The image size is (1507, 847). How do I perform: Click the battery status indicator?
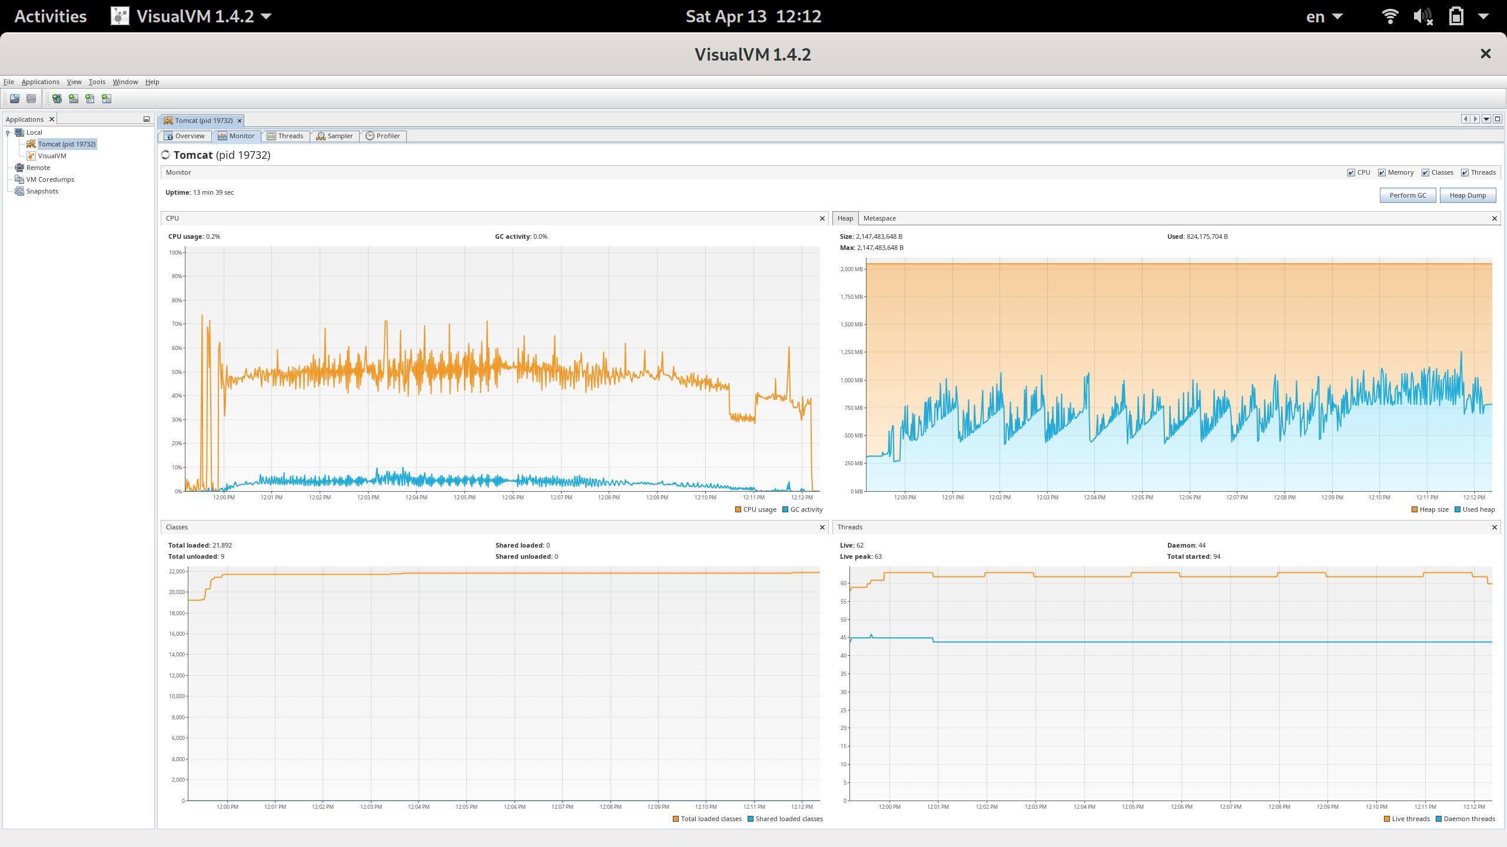coord(1456,16)
